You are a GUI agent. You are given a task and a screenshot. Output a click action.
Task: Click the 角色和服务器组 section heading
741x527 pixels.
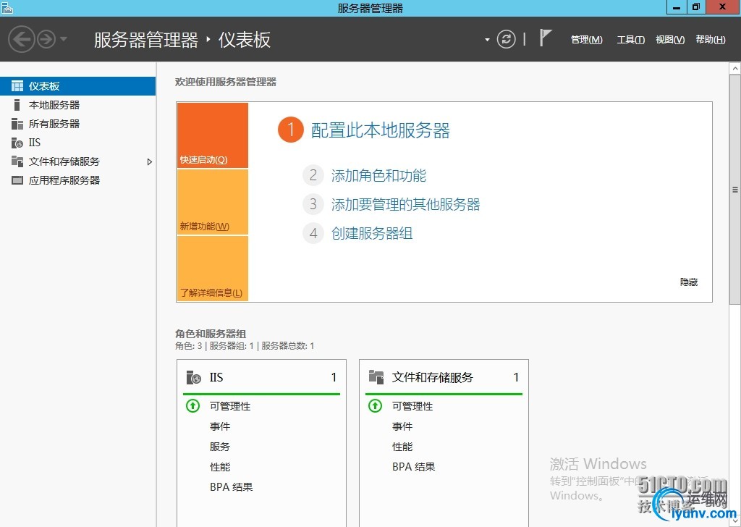tap(211, 334)
